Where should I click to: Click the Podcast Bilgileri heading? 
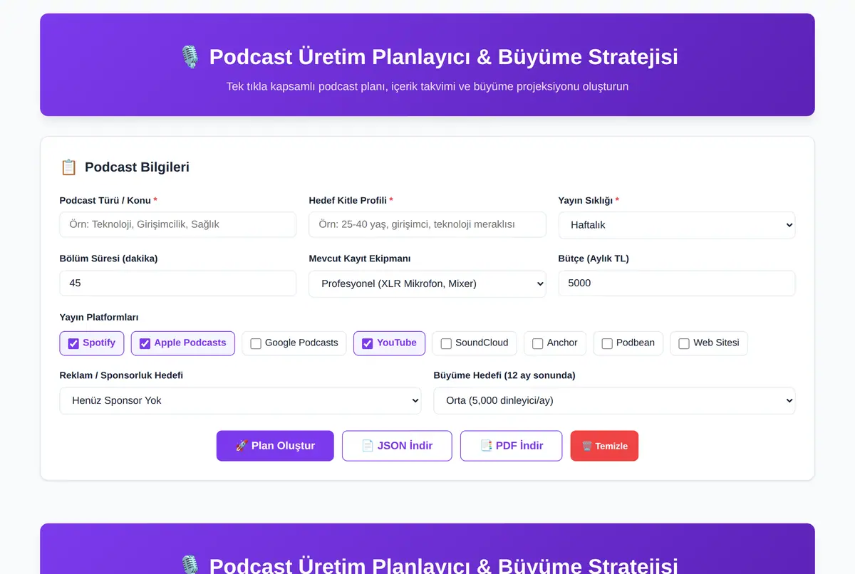137,167
